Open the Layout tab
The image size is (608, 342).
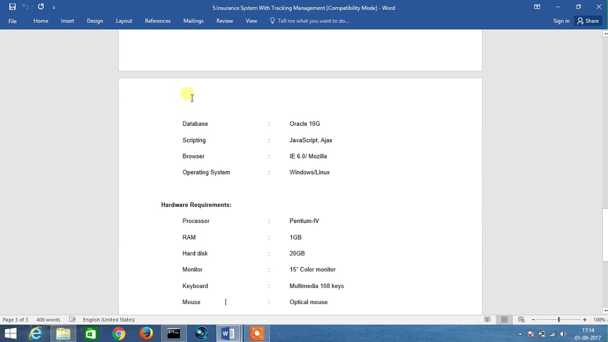124,21
